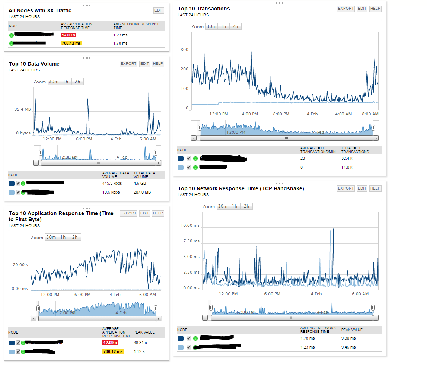Select 30m zoom on Top 10 Data Volume
Viewport: 427px width, 366px height.
[x=54, y=82]
